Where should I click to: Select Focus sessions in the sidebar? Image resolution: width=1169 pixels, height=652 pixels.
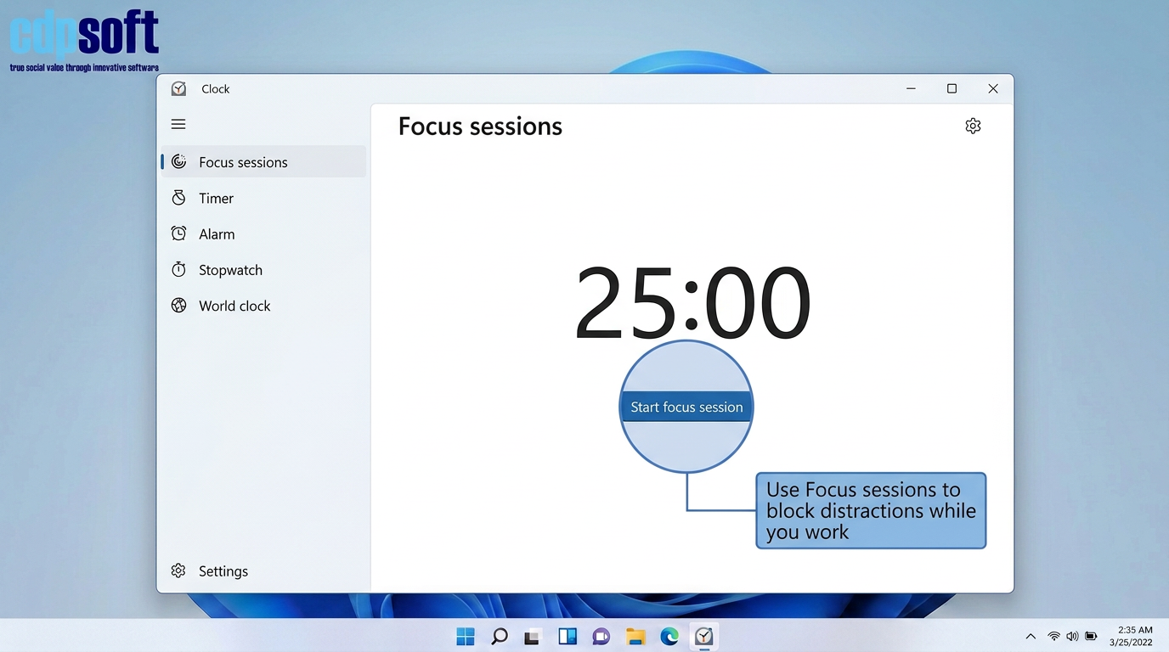coord(243,162)
